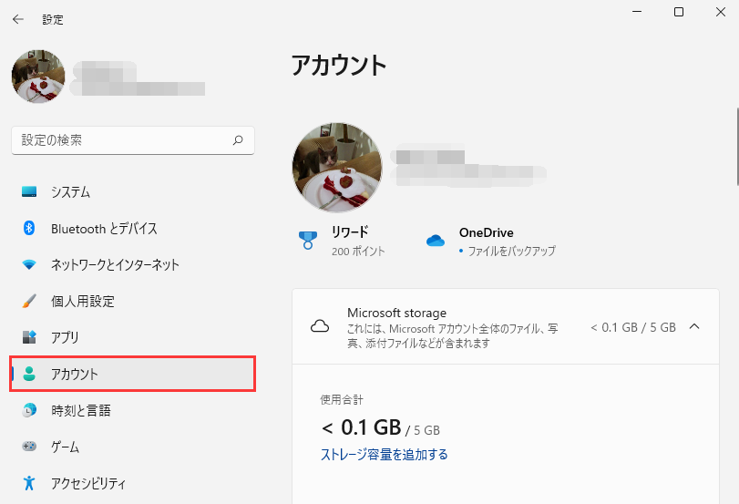Click the back arrow icon
The image size is (739, 504).
tap(18, 19)
